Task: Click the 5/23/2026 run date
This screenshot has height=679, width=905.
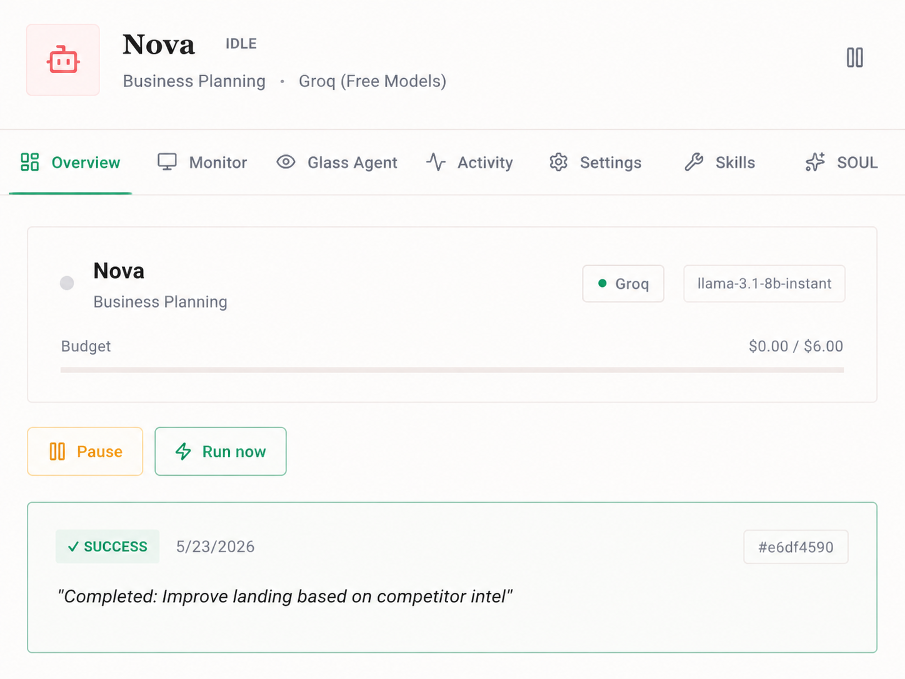Action: tap(215, 547)
